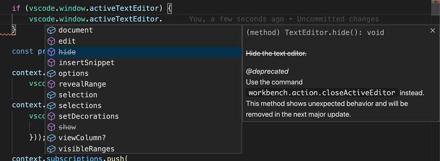Click the field icon beside document
The image size is (440, 161).
(52, 30)
